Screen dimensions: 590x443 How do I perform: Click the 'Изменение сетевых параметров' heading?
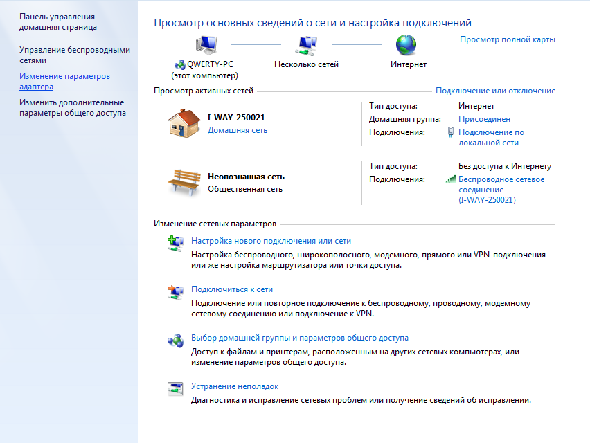point(215,224)
